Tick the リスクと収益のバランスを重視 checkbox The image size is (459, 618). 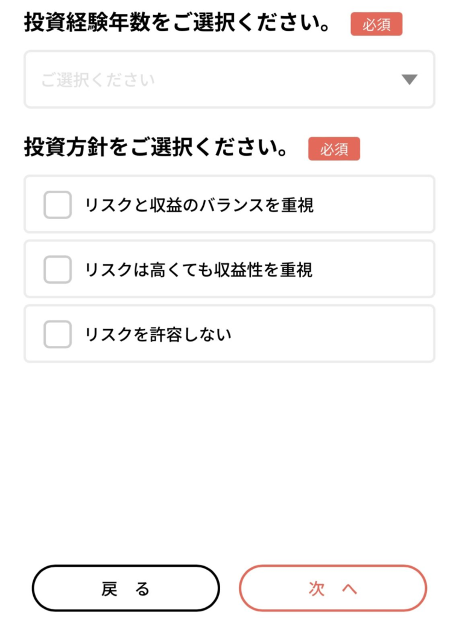click(x=58, y=205)
